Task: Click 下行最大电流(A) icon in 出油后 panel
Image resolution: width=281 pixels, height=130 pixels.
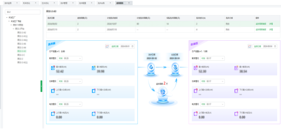Action: (236, 114)
